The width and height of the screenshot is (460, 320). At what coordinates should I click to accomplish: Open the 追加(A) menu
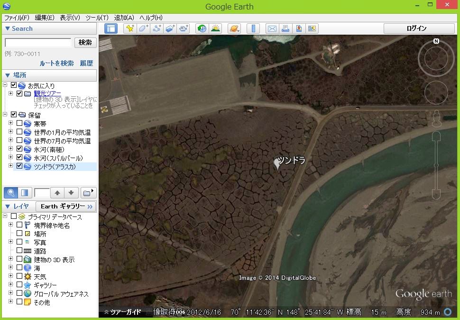pyautogui.click(x=124, y=18)
